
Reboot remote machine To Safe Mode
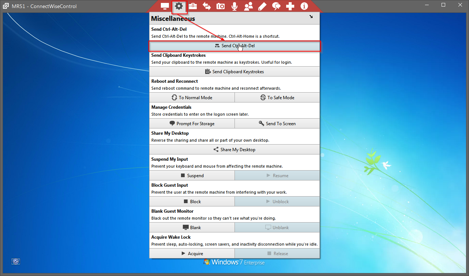pyautogui.click(x=277, y=98)
